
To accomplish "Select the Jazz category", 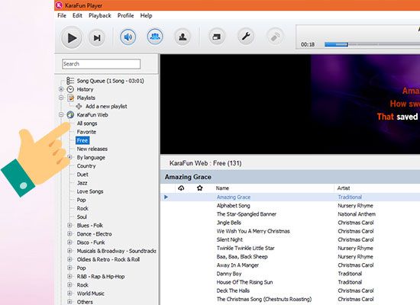I will point(82,183).
